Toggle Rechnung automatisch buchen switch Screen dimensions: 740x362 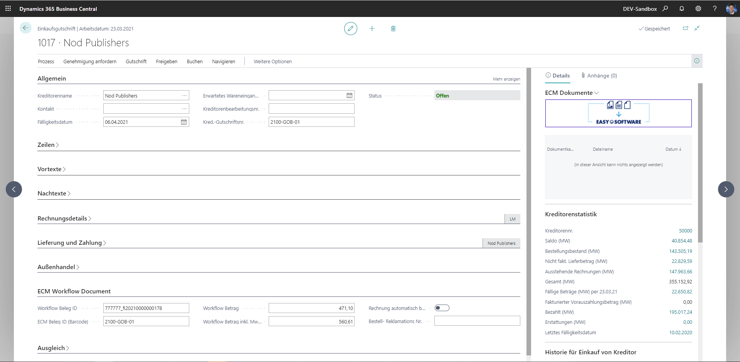click(442, 308)
